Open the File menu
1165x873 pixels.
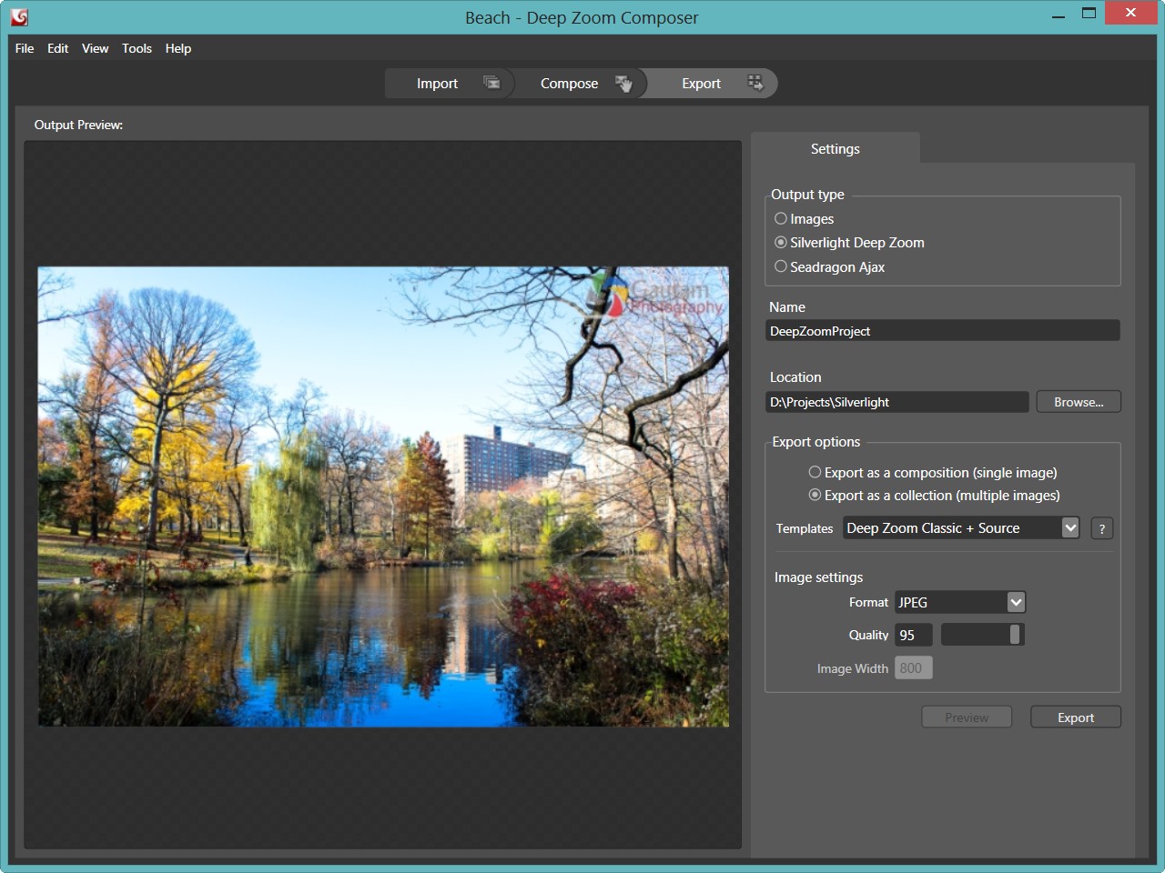25,48
